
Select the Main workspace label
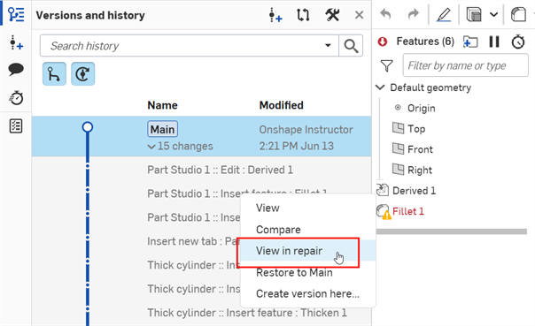pos(162,129)
